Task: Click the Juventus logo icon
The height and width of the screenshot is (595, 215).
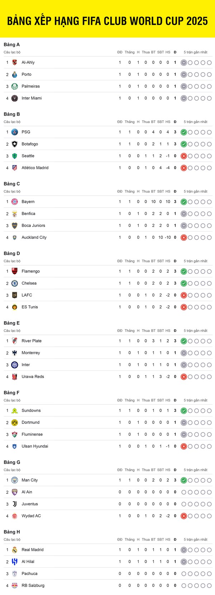Action: point(15,504)
